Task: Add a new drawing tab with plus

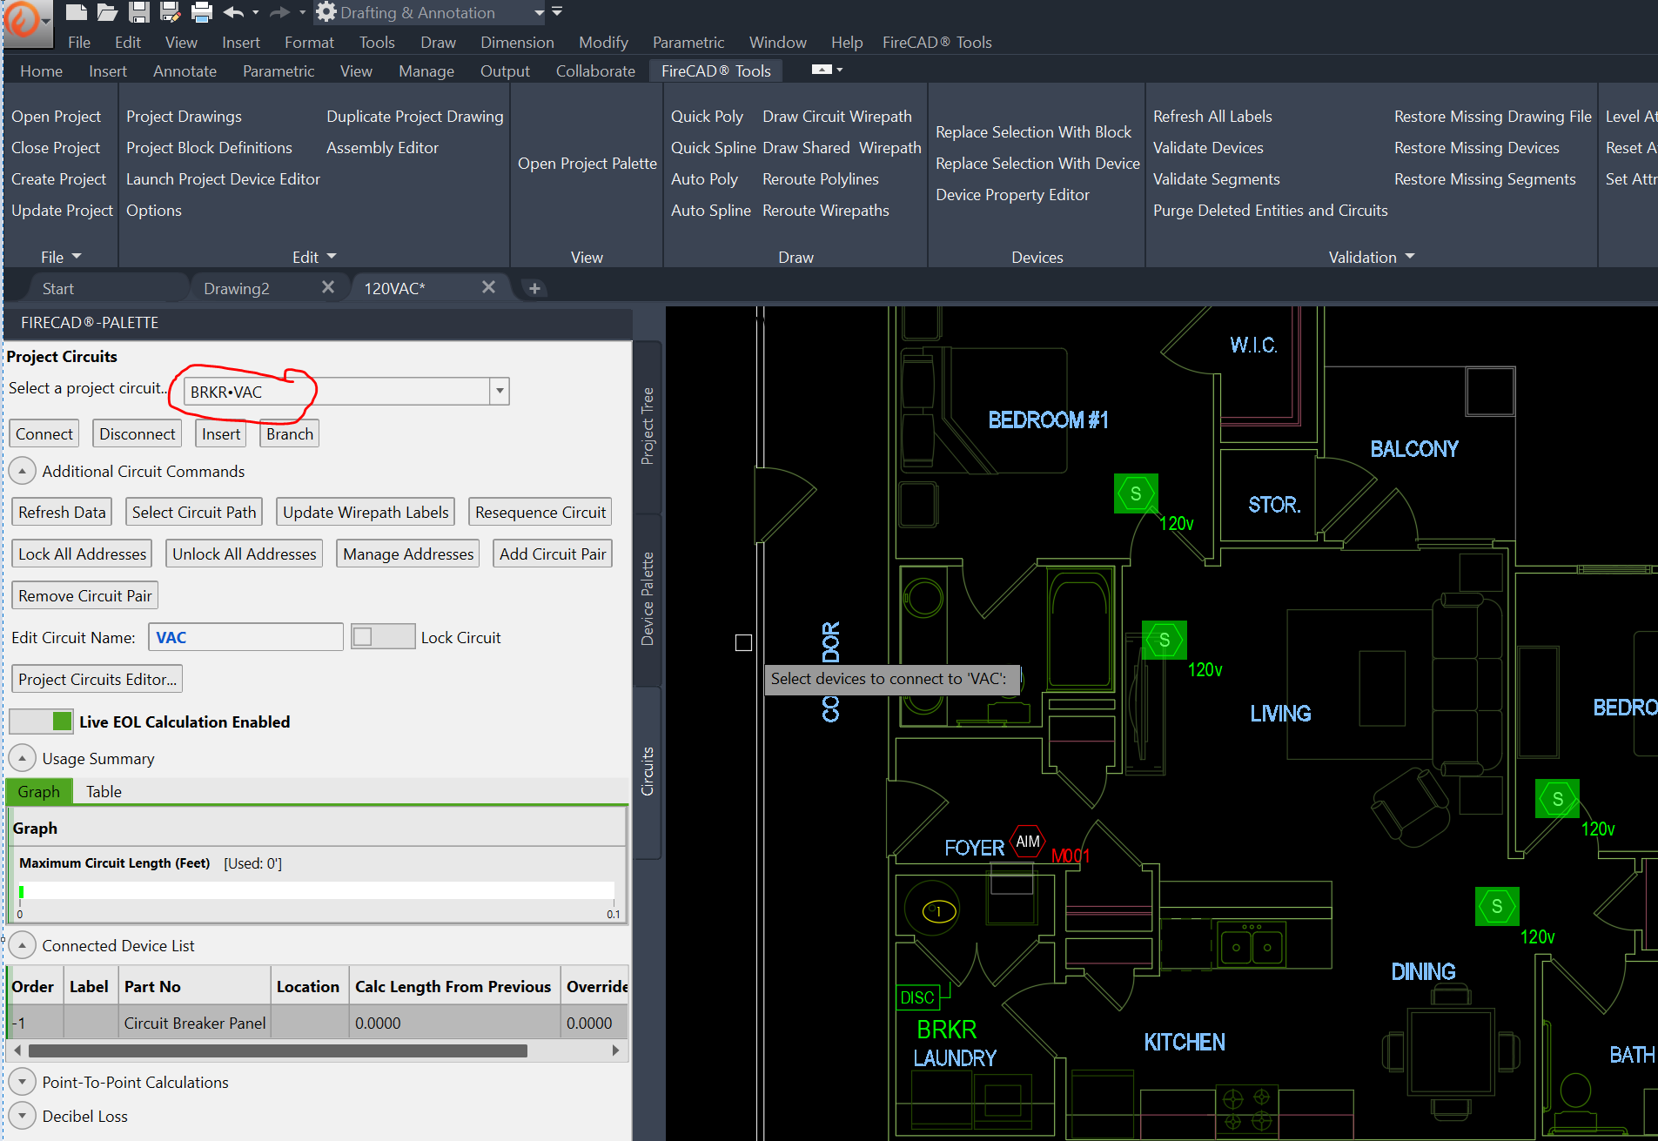Action: pyautogui.click(x=534, y=288)
